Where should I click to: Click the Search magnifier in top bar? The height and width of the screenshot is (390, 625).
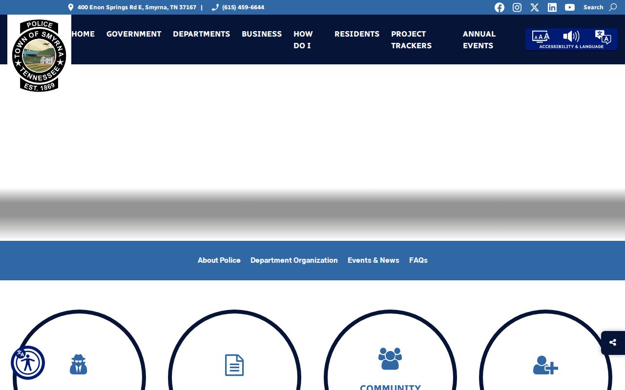[x=613, y=7]
